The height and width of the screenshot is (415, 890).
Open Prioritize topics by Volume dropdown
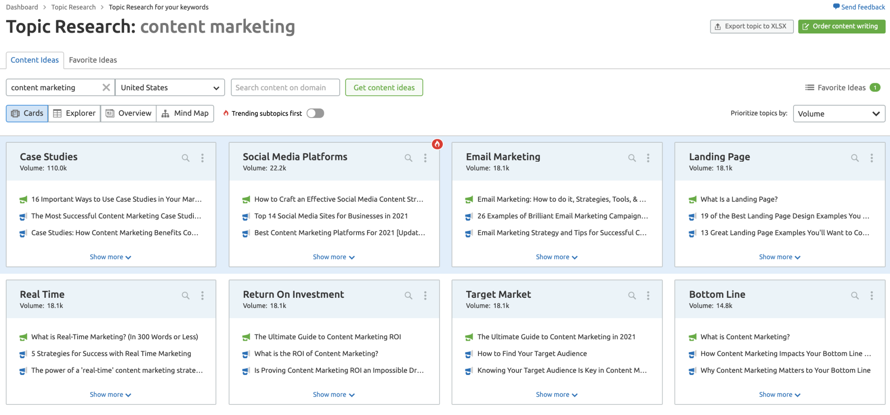pos(839,114)
